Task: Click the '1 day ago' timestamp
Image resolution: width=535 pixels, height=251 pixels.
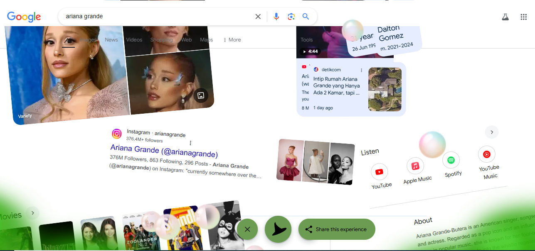Action: (x=323, y=108)
